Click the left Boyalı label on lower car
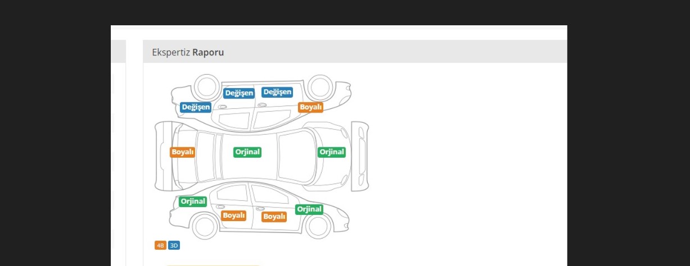 click(234, 215)
